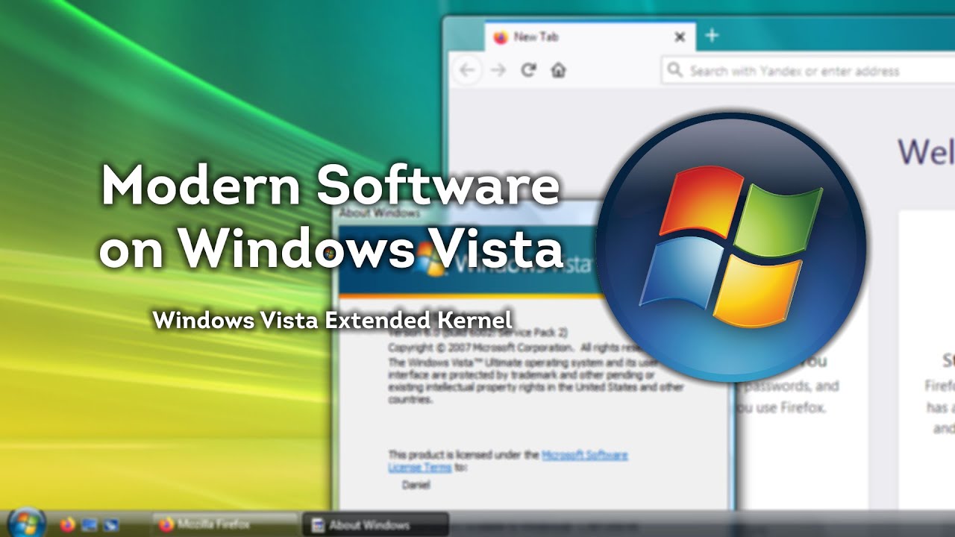
Task: Click the Firefox back arrow
Action: pyautogui.click(x=468, y=70)
